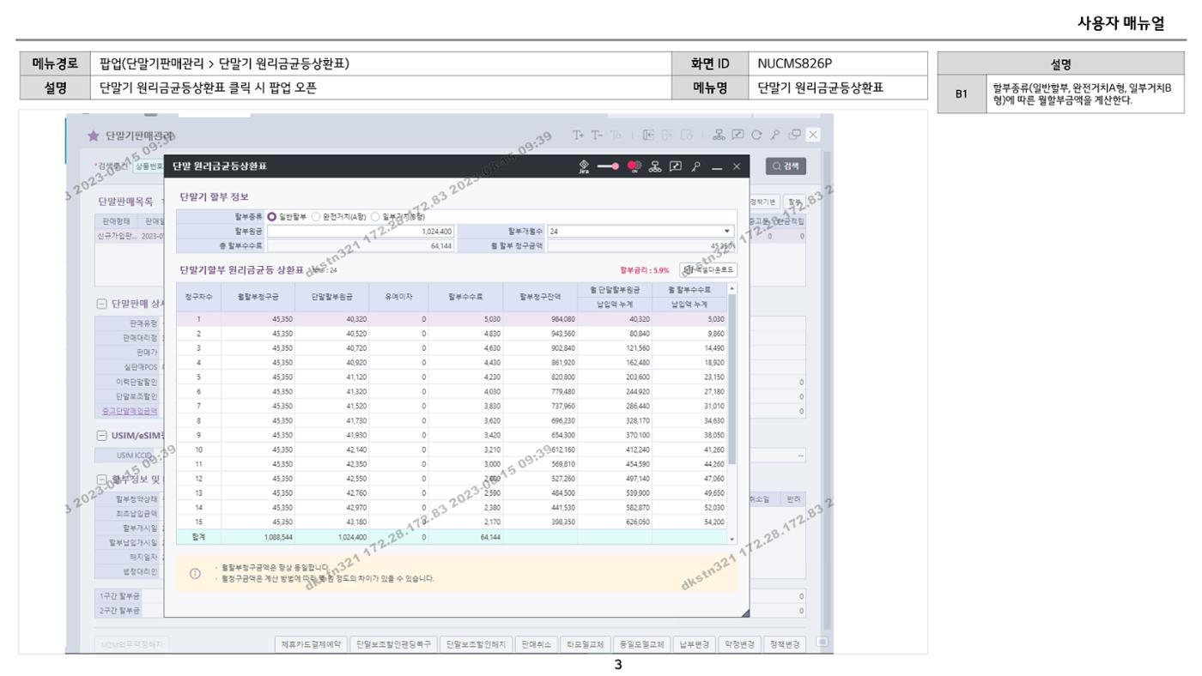The height and width of the screenshot is (676, 1202).
Task: Click the 할부청구잔액 column header
Action: pyautogui.click(x=540, y=297)
